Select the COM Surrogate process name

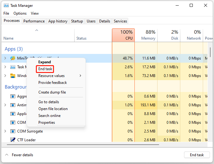(x=30, y=131)
